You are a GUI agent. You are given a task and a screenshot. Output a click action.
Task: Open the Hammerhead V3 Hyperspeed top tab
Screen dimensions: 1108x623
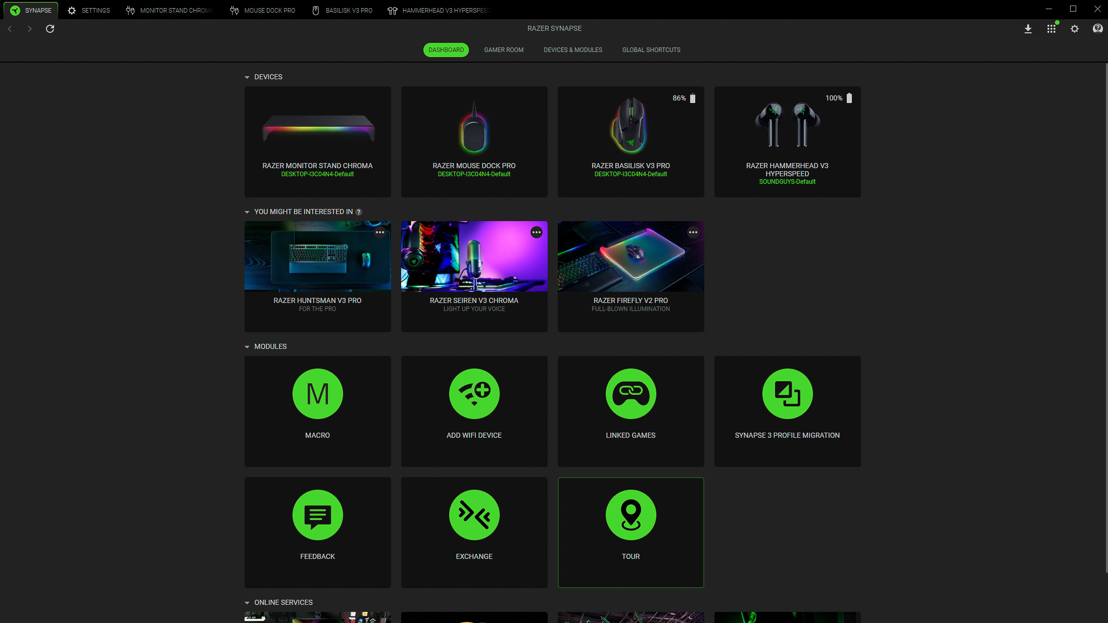click(x=439, y=10)
